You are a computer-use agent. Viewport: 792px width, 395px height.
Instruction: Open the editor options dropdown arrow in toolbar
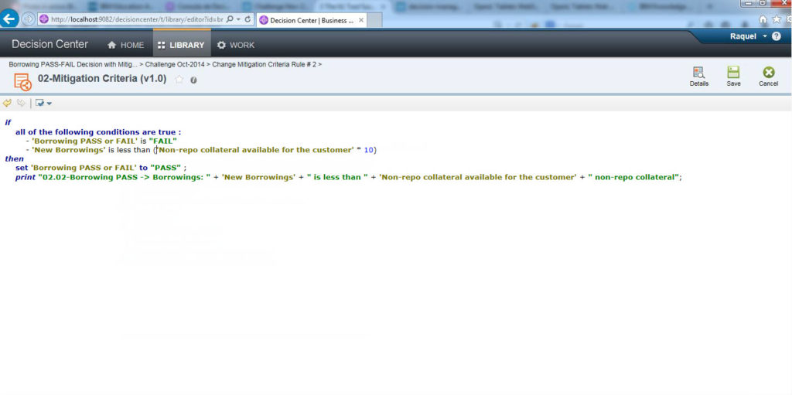[x=49, y=104]
